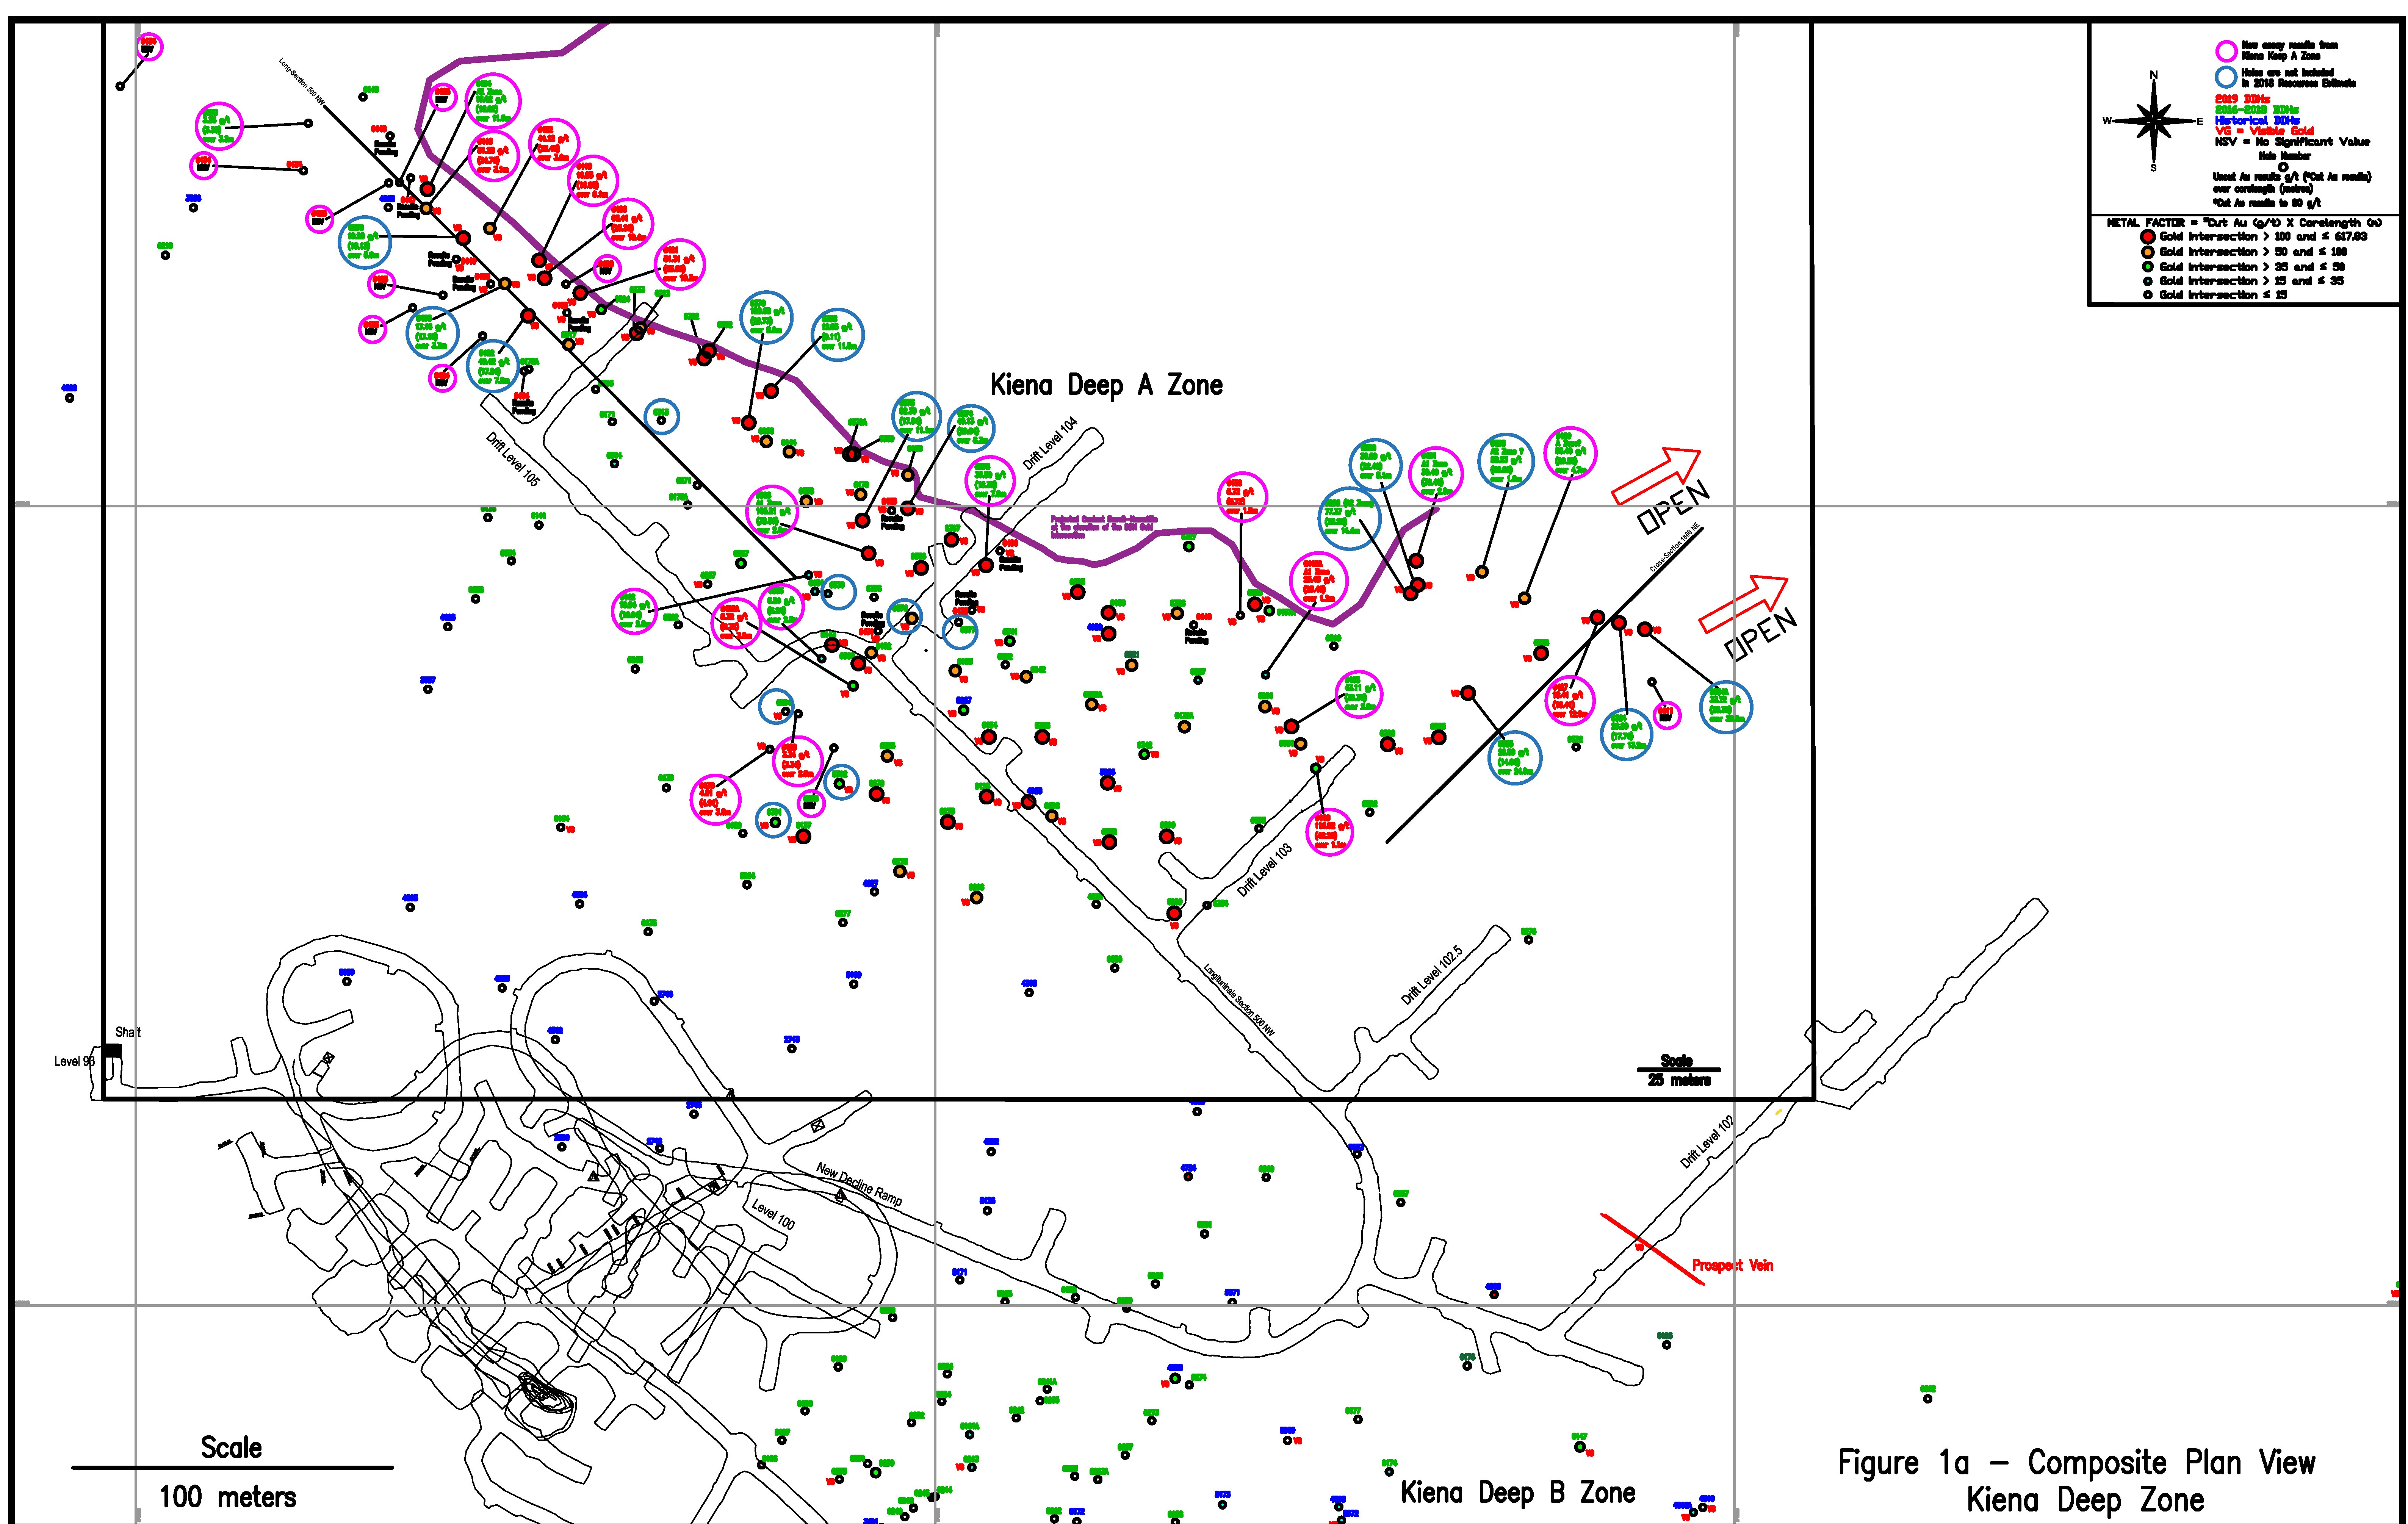Click the magenta circle legend symbol
The image size is (2408, 1524).
click(2226, 51)
